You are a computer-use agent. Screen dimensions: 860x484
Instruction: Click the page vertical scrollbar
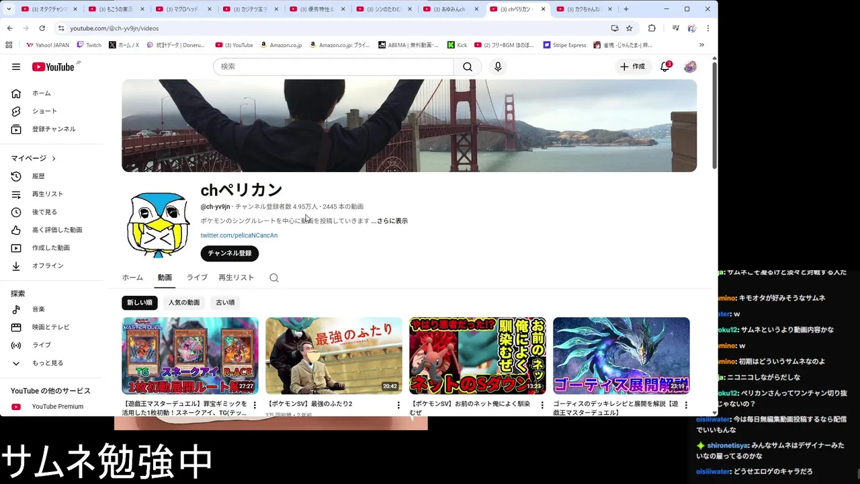coord(714,114)
